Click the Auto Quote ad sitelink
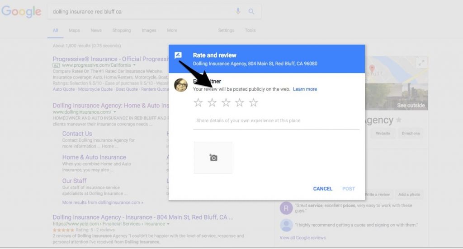This screenshot has height=249, width=463. pos(64,89)
